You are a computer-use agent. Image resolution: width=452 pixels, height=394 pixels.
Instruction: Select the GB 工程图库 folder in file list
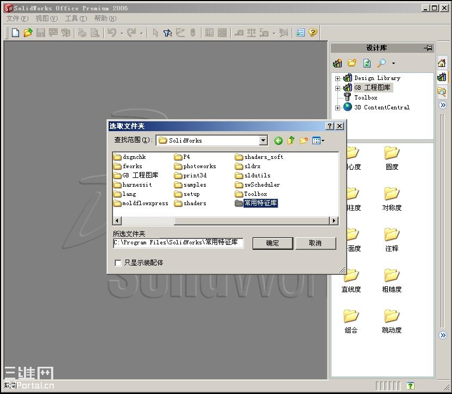pyautogui.click(x=136, y=175)
